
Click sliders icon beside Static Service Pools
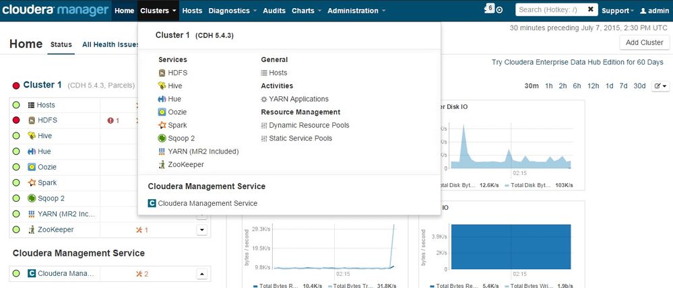264,139
